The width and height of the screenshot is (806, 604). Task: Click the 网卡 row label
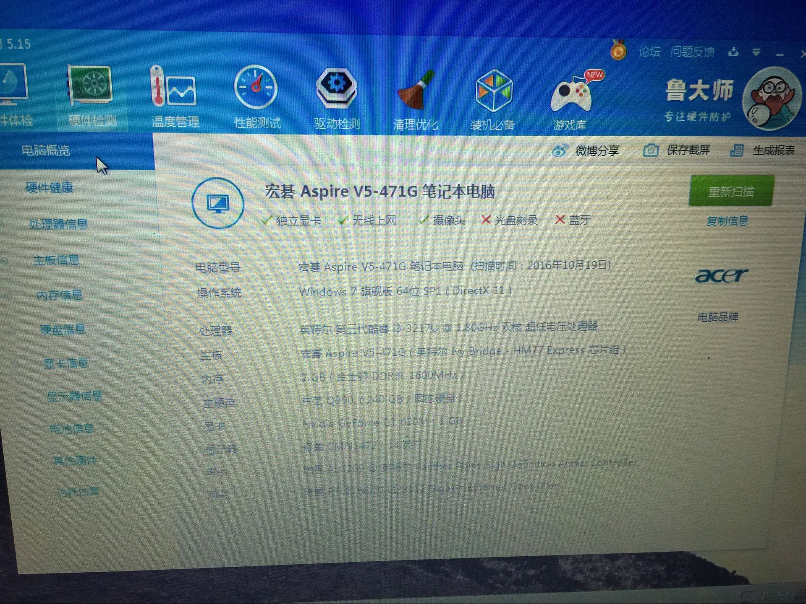click(218, 495)
